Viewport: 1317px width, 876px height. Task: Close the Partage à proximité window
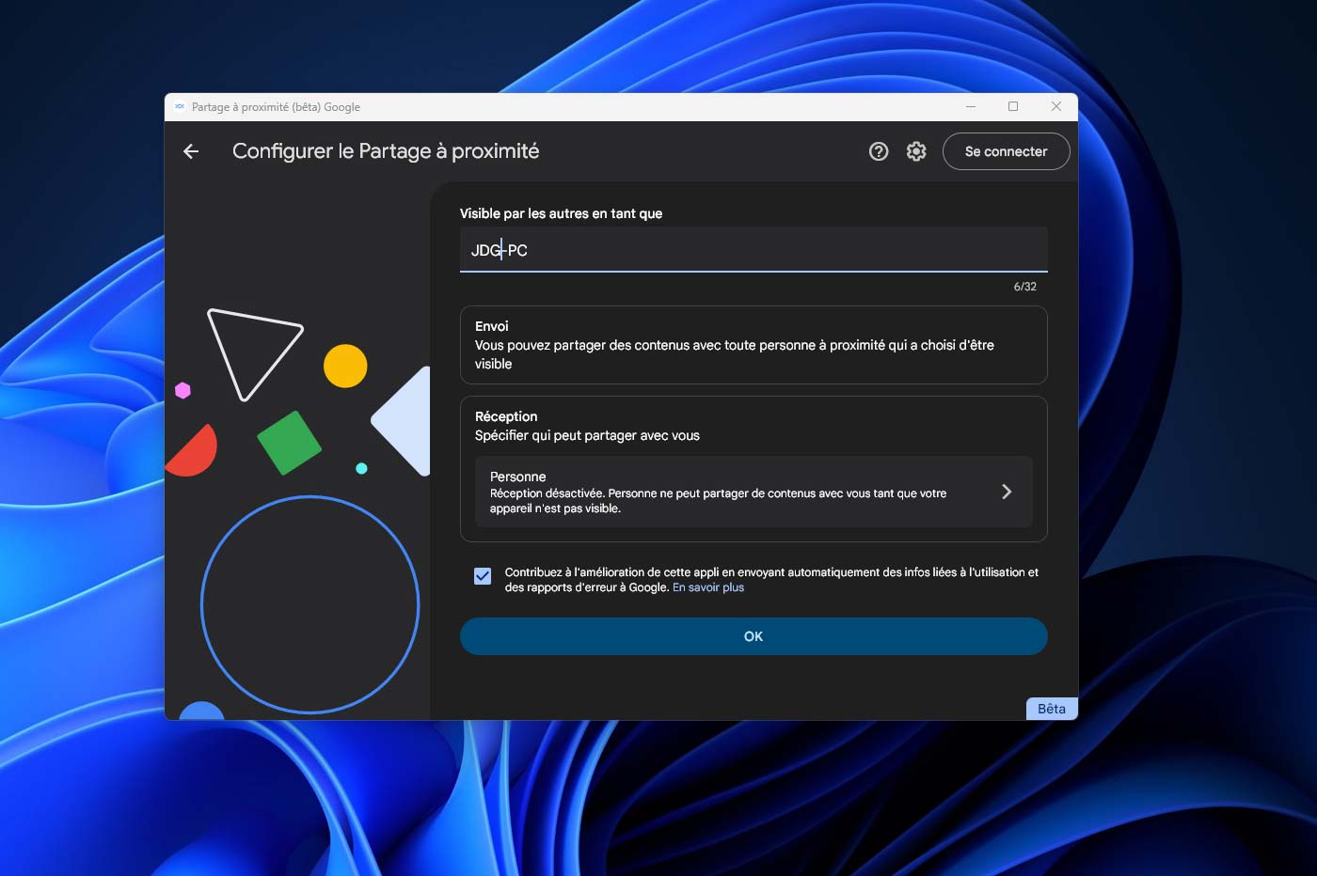1055,107
